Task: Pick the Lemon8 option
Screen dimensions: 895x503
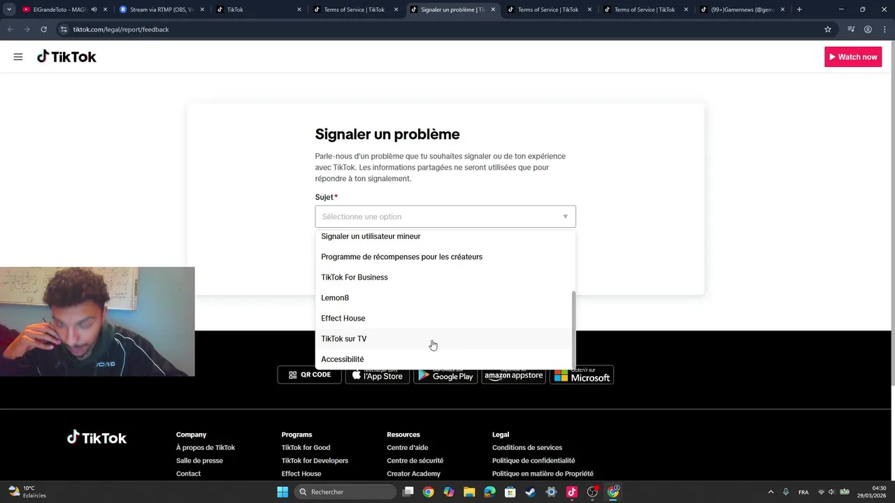Action: click(445, 298)
